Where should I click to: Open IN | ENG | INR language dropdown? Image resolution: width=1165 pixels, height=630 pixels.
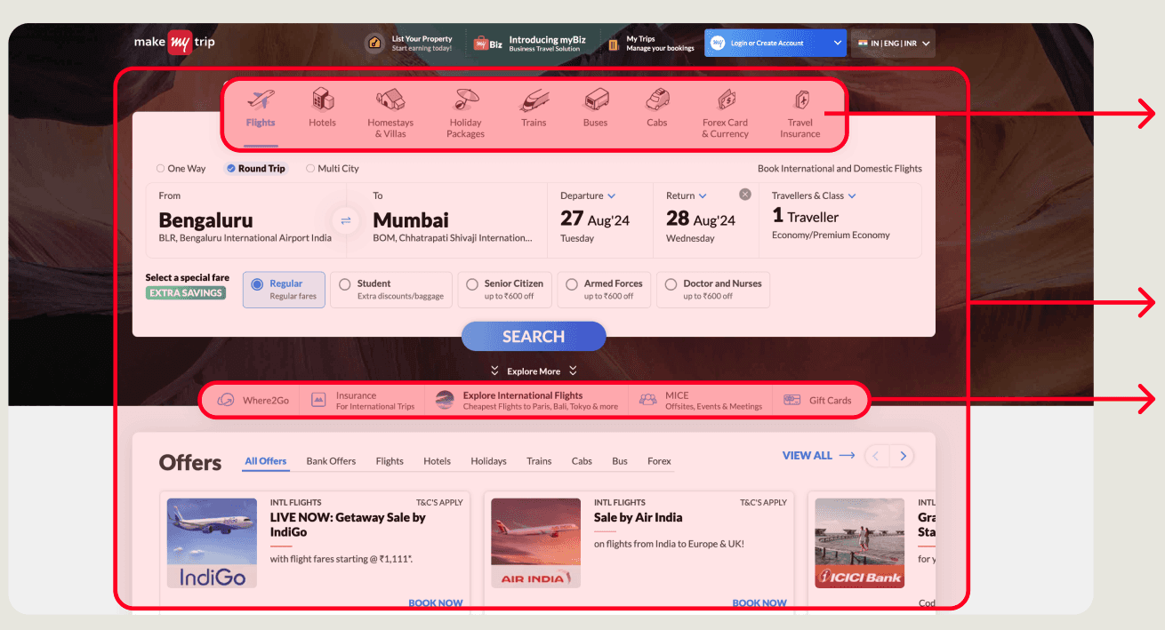coord(893,43)
